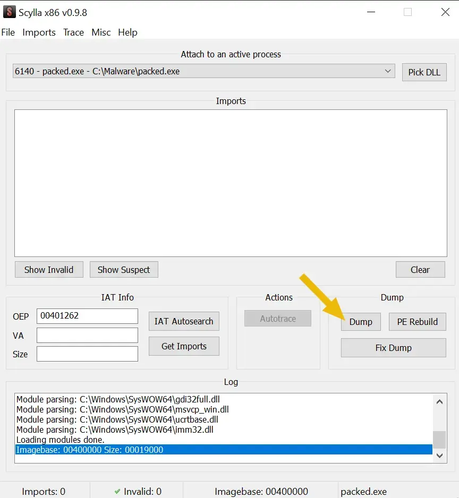459x498 pixels.
Task: Click the 'Imagebase: 00400000' status bar entry
Action: (x=261, y=491)
